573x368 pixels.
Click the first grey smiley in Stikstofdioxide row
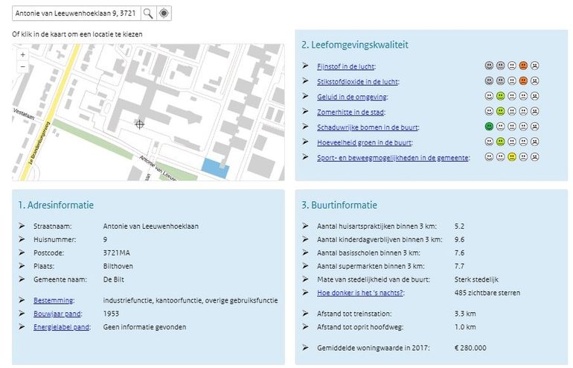click(x=489, y=81)
